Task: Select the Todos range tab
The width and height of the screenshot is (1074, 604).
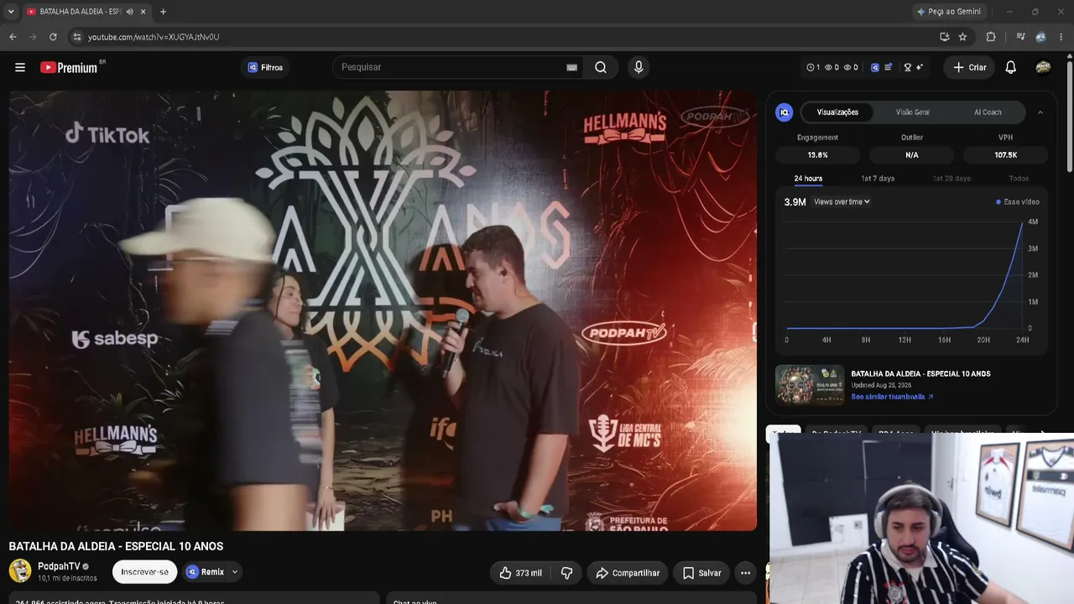Action: tap(1019, 179)
